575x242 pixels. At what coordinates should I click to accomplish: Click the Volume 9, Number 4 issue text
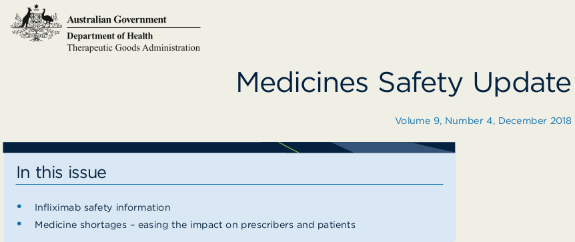(x=444, y=121)
